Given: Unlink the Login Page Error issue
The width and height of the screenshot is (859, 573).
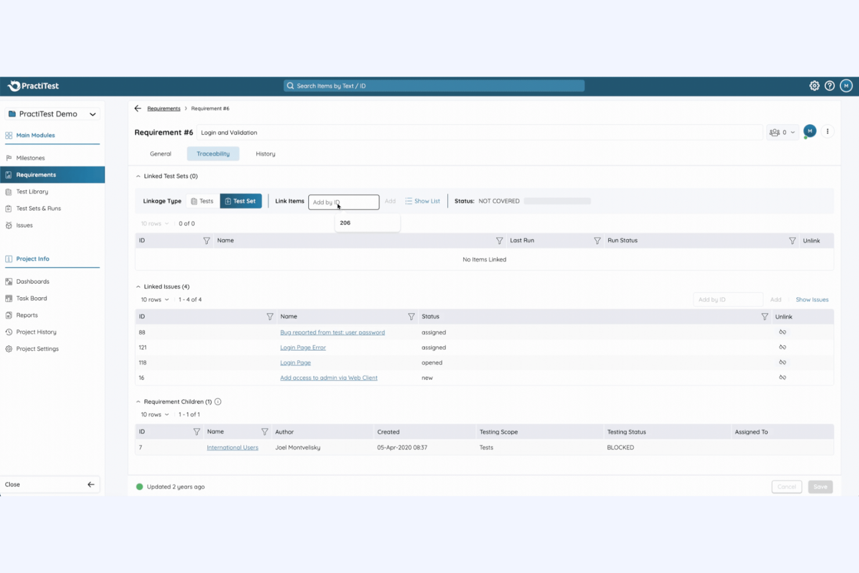Looking at the screenshot, I should tap(782, 347).
